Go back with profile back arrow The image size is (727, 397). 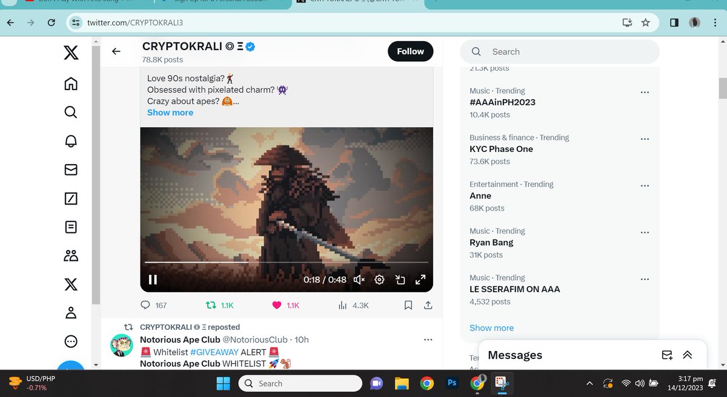coord(116,51)
